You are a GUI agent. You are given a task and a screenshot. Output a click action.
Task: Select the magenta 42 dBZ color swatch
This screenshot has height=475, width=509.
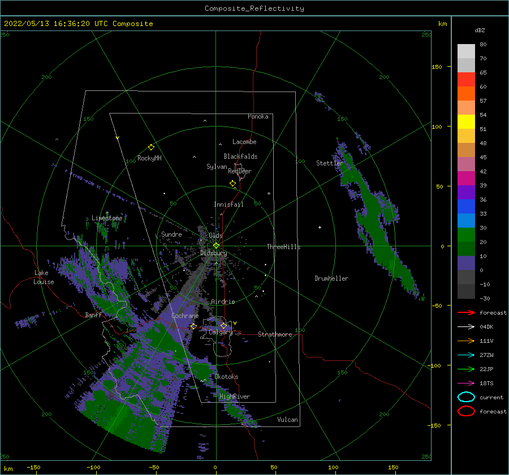466,178
